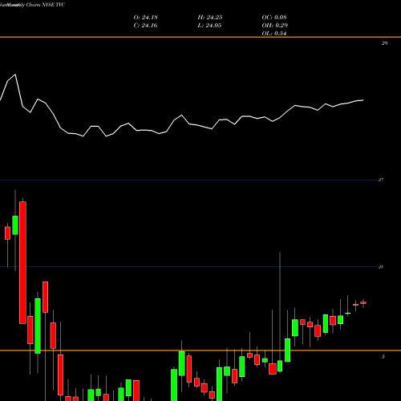
Task: Click the 'L: 24.05' low value
Action: (209, 26)
